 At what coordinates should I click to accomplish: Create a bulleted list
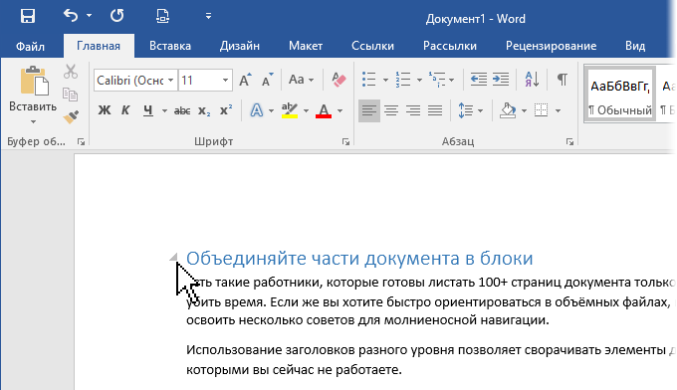coord(368,80)
